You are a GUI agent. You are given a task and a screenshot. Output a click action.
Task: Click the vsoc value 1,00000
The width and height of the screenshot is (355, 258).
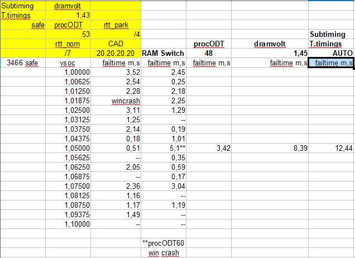(x=68, y=72)
